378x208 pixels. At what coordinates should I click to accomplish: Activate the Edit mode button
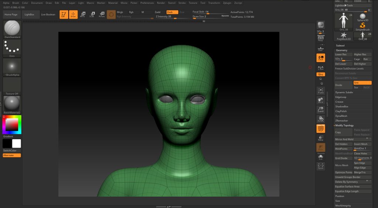tap(63, 14)
